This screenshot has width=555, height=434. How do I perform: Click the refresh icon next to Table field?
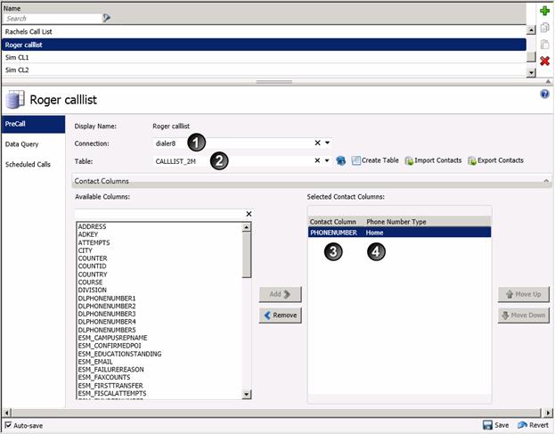(341, 161)
